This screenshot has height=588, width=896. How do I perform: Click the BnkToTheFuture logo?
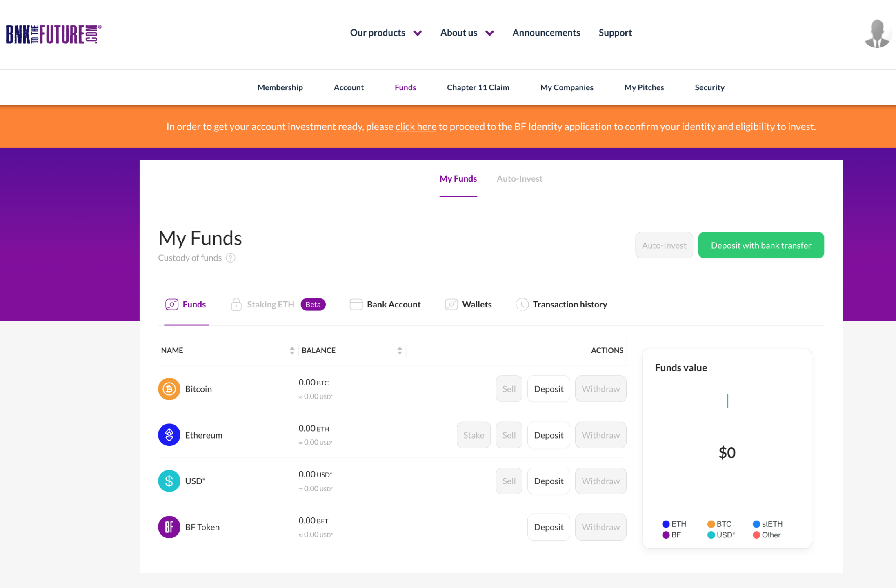53,34
